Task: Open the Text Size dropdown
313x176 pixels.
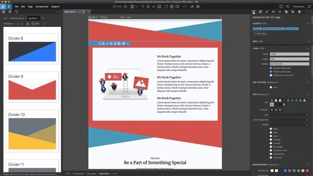Action: (289, 115)
